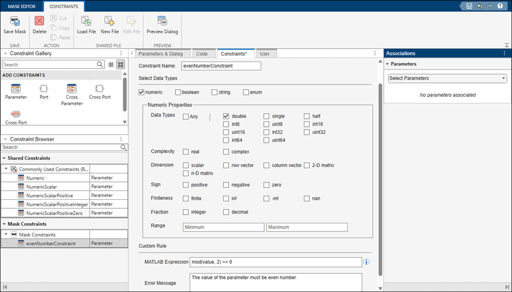Viewport: 512px width, 292px height.
Task: Click the Minimum range input field
Action: (x=223, y=227)
